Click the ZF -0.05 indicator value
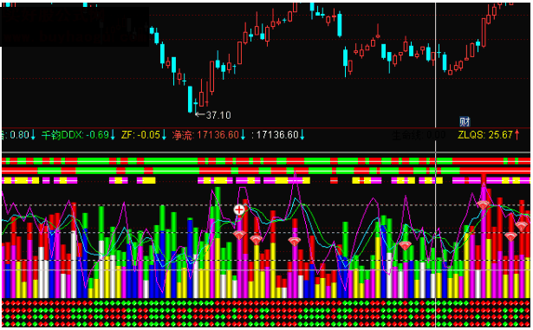533x330 pixels. pyautogui.click(x=140, y=135)
